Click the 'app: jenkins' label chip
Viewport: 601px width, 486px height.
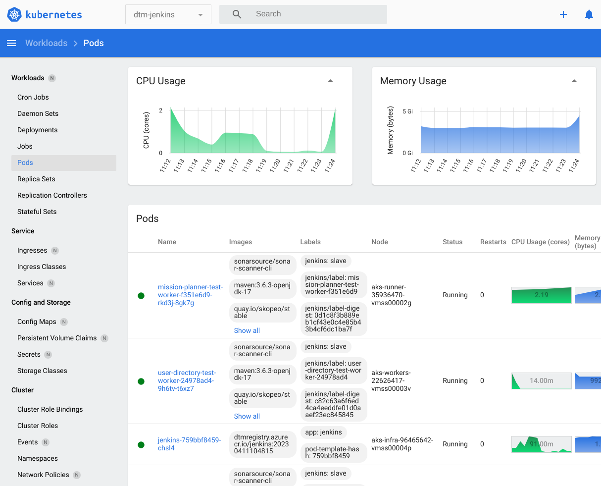(324, 432)
